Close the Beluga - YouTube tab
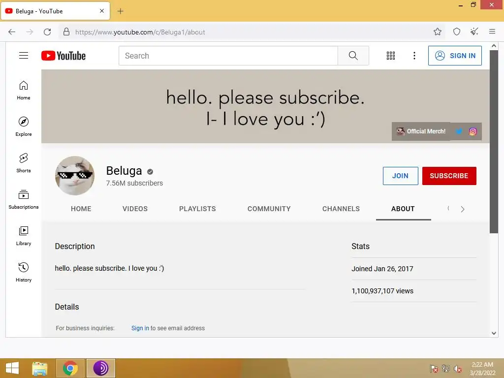The image size is (504, 378). [x=102, y=11]
